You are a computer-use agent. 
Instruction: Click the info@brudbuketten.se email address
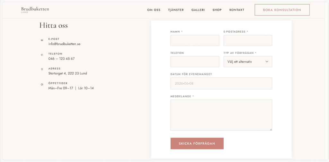[x=64, y=44]
